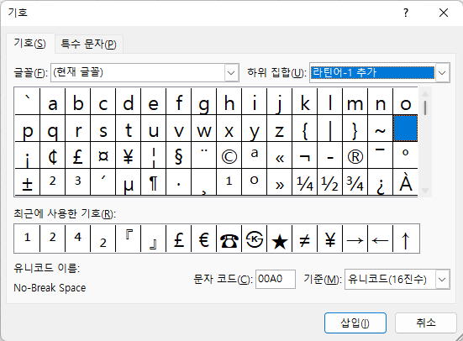Select the copyright © symbol
Image resolution: width=463 pixels, height=341 pixels.
[x=229, y=155]
